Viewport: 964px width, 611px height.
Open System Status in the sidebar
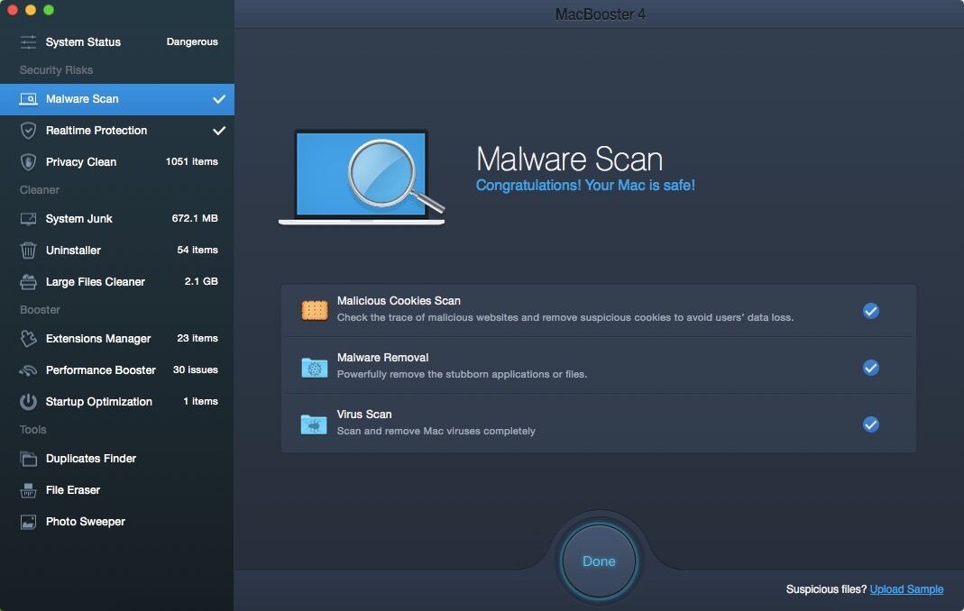[x=117, y=41]
